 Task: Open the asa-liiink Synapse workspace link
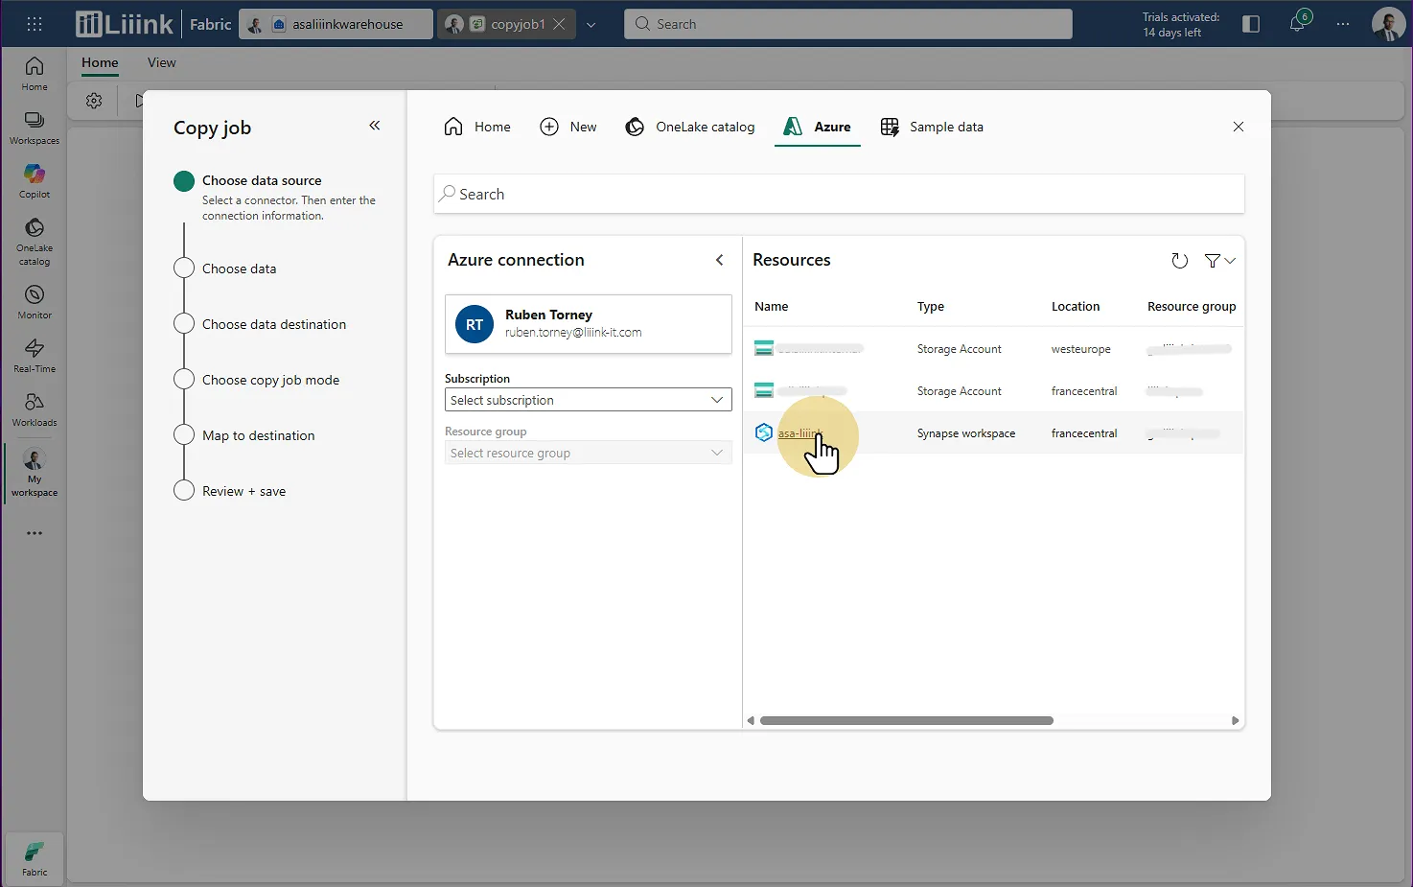pos(798,433)
